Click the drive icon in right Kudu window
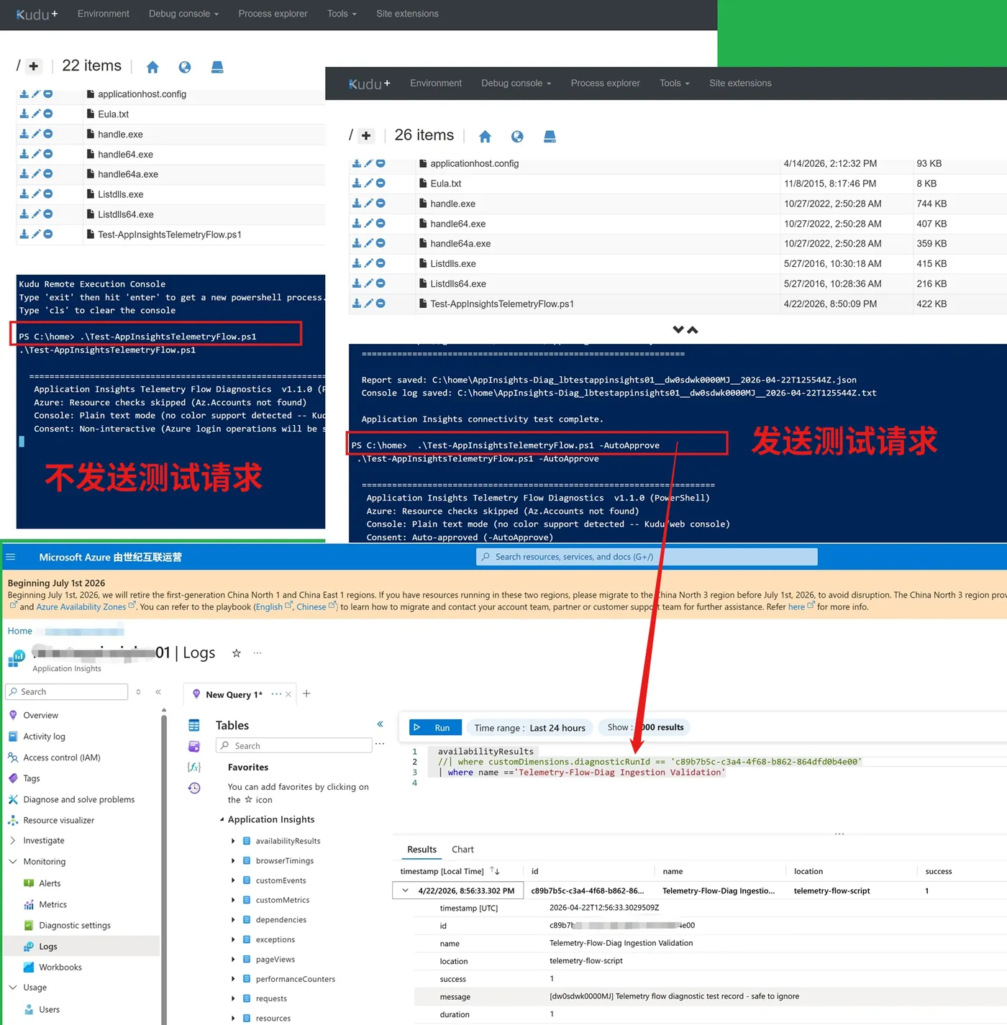 pos(550,137)
